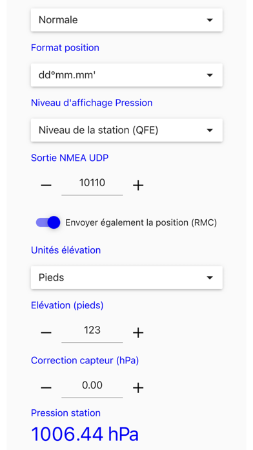Viewport: 253px width, 450px height.
Task: Increase elevation value using plus icon
Action: tap(138, 332)
